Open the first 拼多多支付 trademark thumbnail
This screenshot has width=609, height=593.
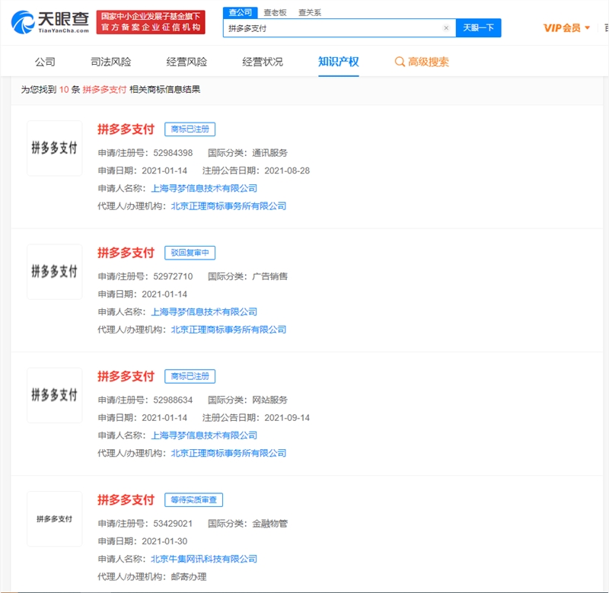click(54, 148)
